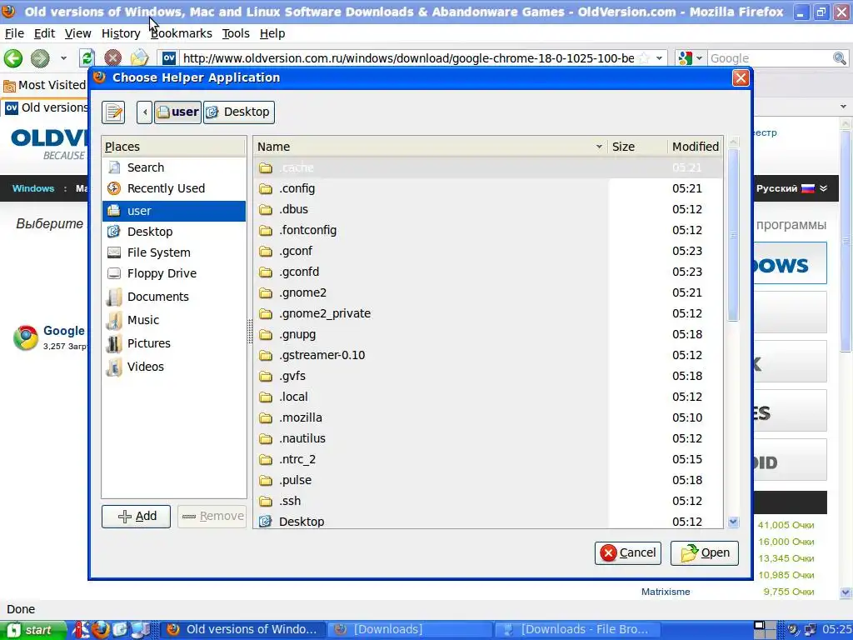Click the oldversion site favicon in URL bar
The height and width of the screenshot is (640, 853).
[169, 57]
